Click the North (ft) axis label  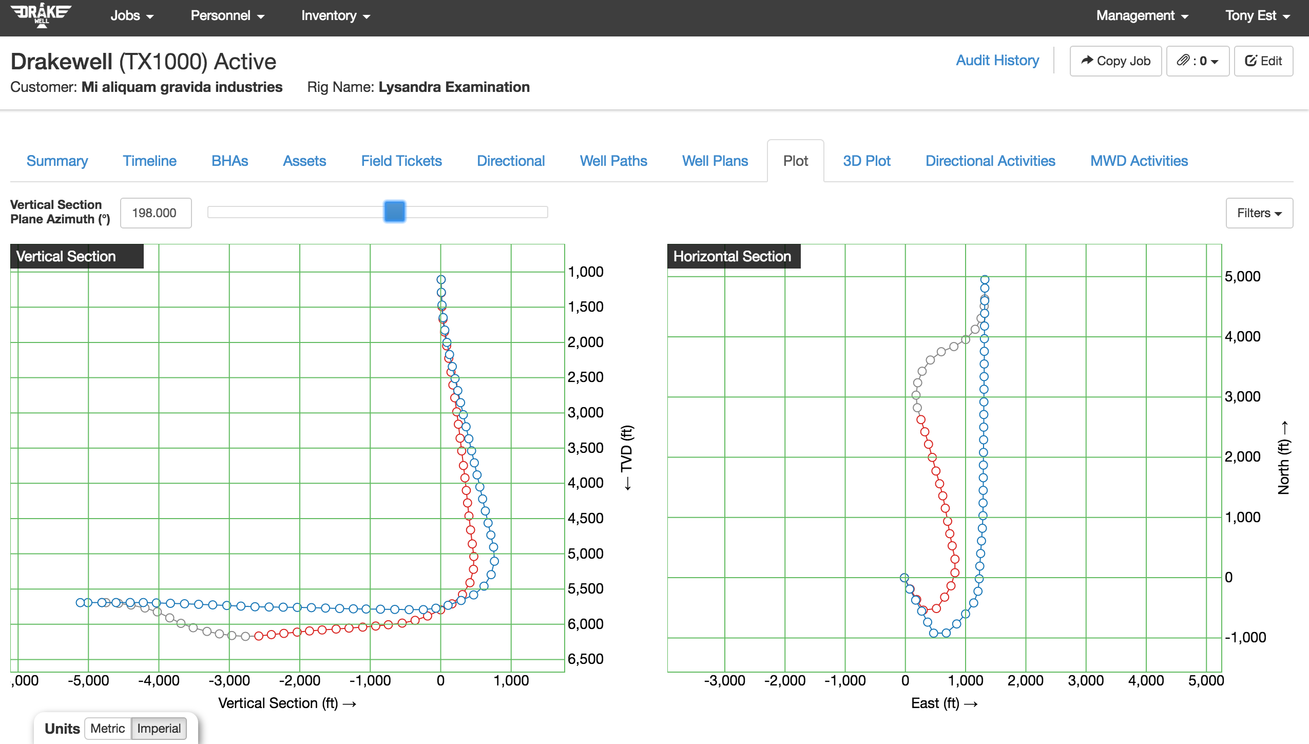coord(1284,458)
